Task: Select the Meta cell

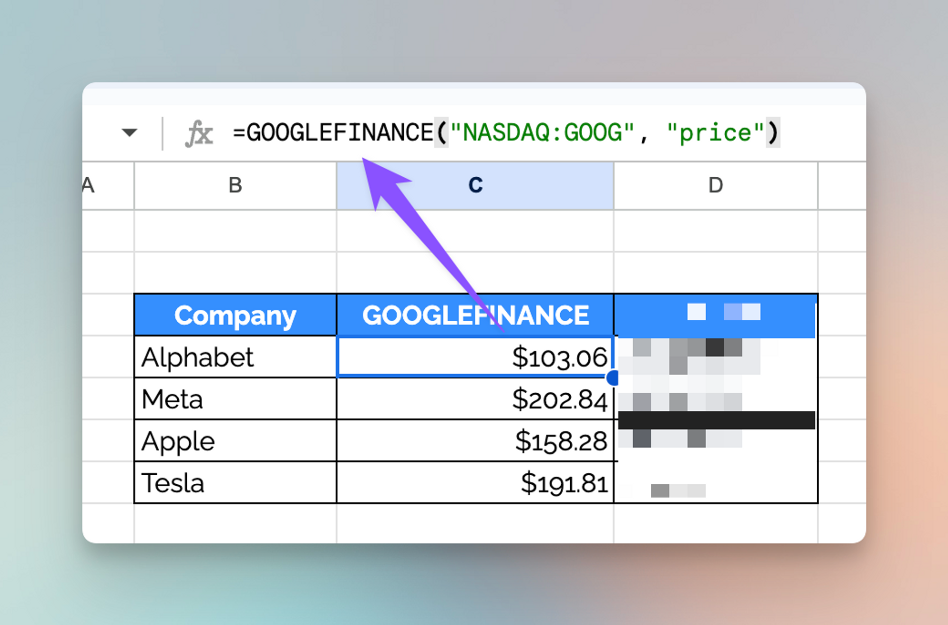Action: (x=235, y=399)
